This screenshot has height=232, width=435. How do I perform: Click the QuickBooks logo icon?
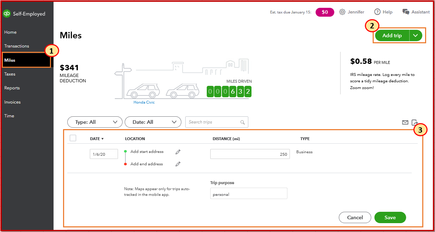click(x=7, y=14)
